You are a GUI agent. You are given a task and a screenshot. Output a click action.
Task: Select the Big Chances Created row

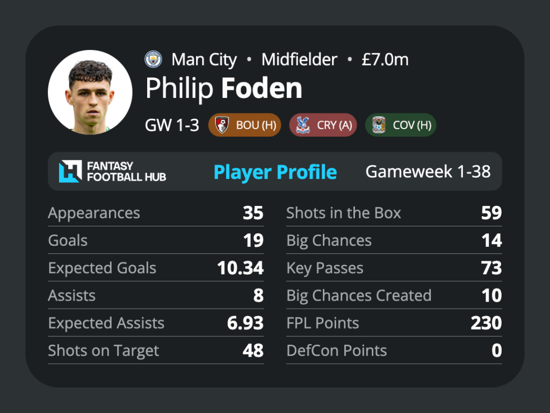tap(394, 296)
